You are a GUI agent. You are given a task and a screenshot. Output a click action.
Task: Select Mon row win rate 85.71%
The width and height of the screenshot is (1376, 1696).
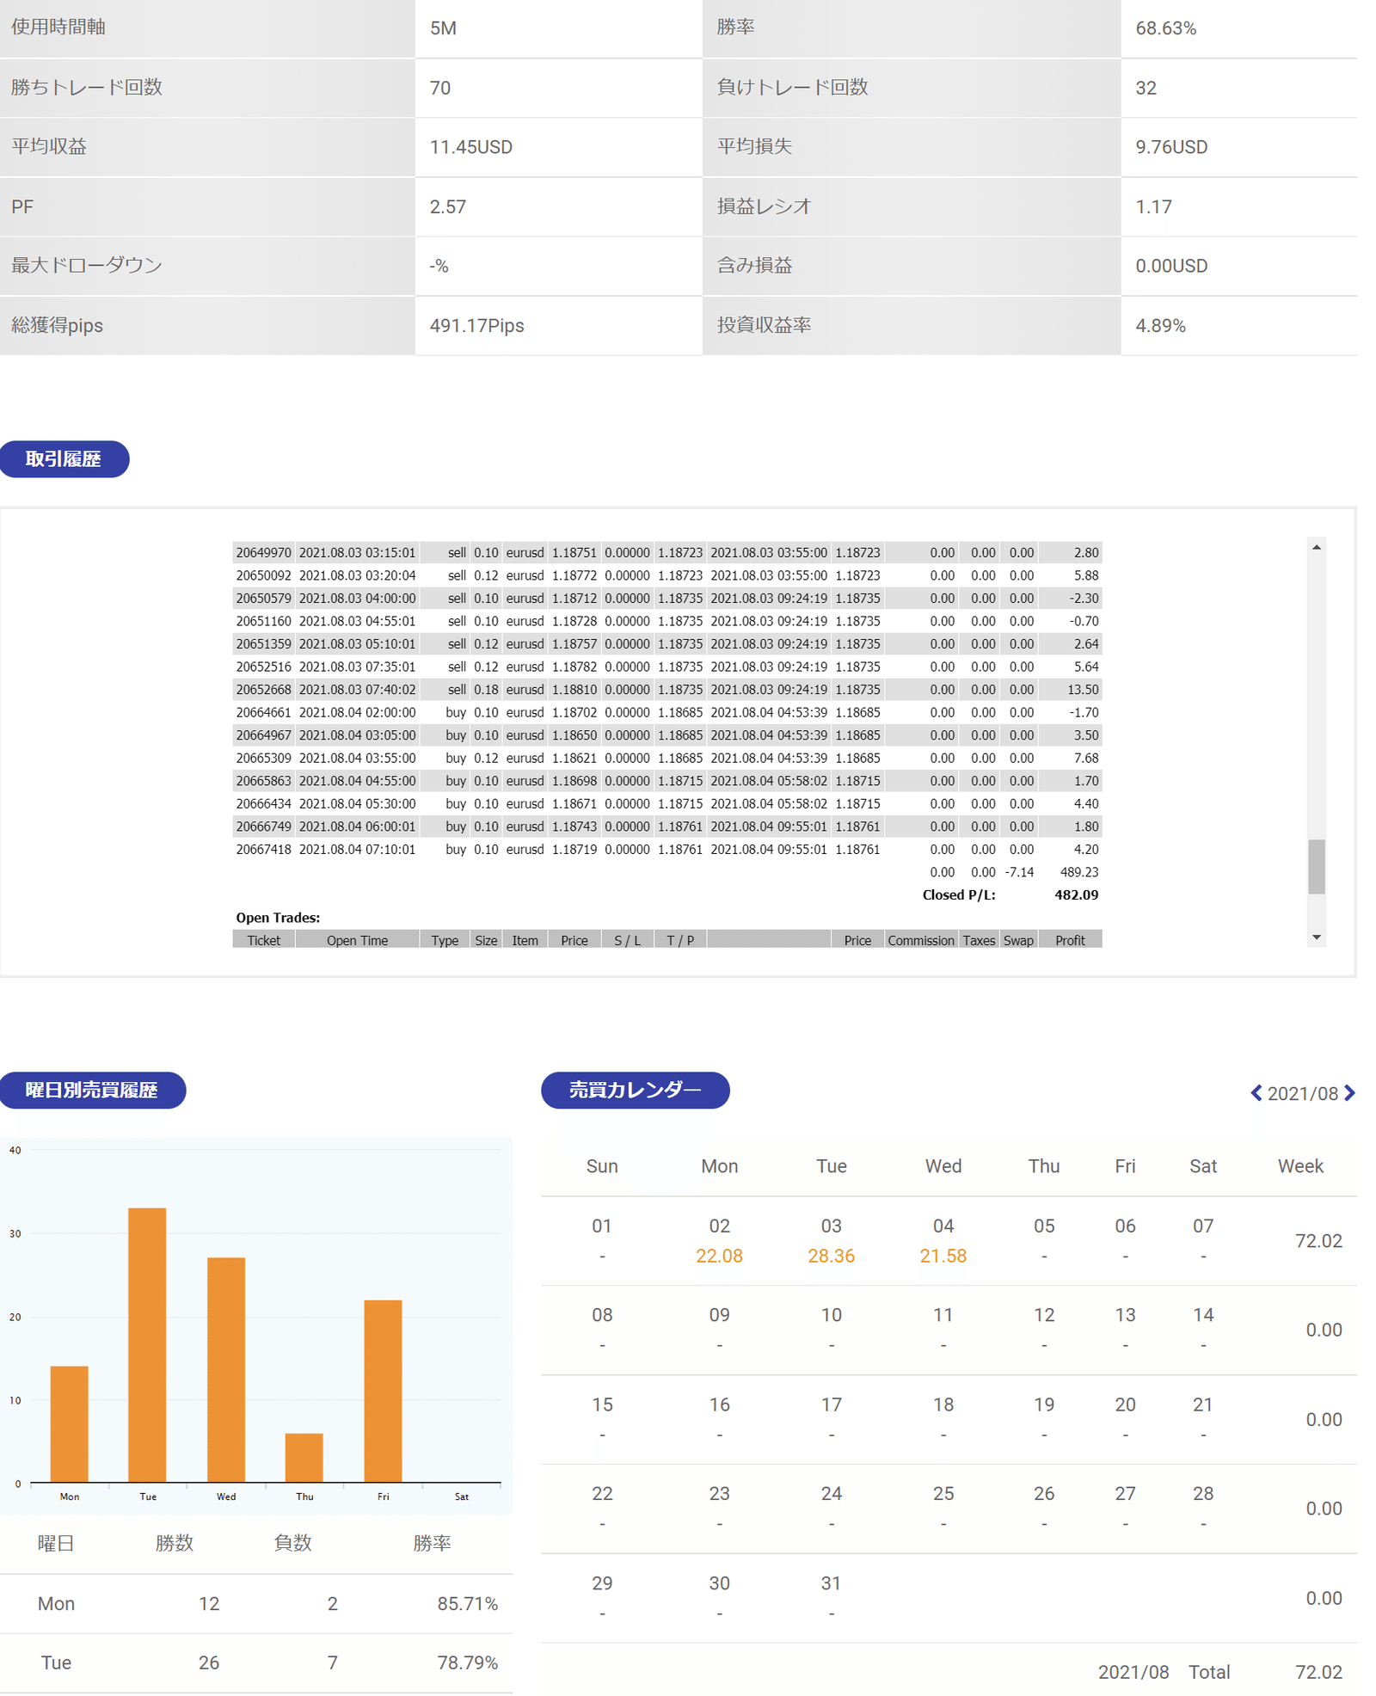(468, 1604)
